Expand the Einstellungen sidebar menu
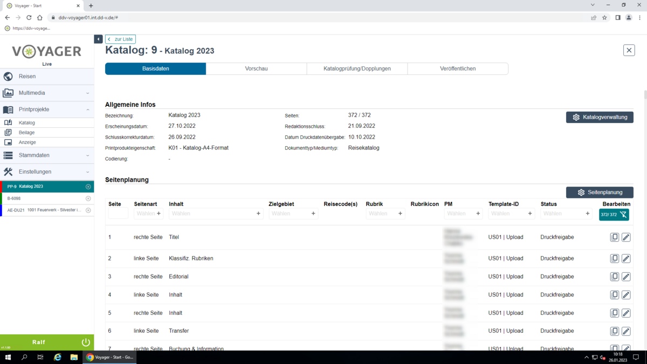This screenshot has width=647, height=364. tap(47, 171)
